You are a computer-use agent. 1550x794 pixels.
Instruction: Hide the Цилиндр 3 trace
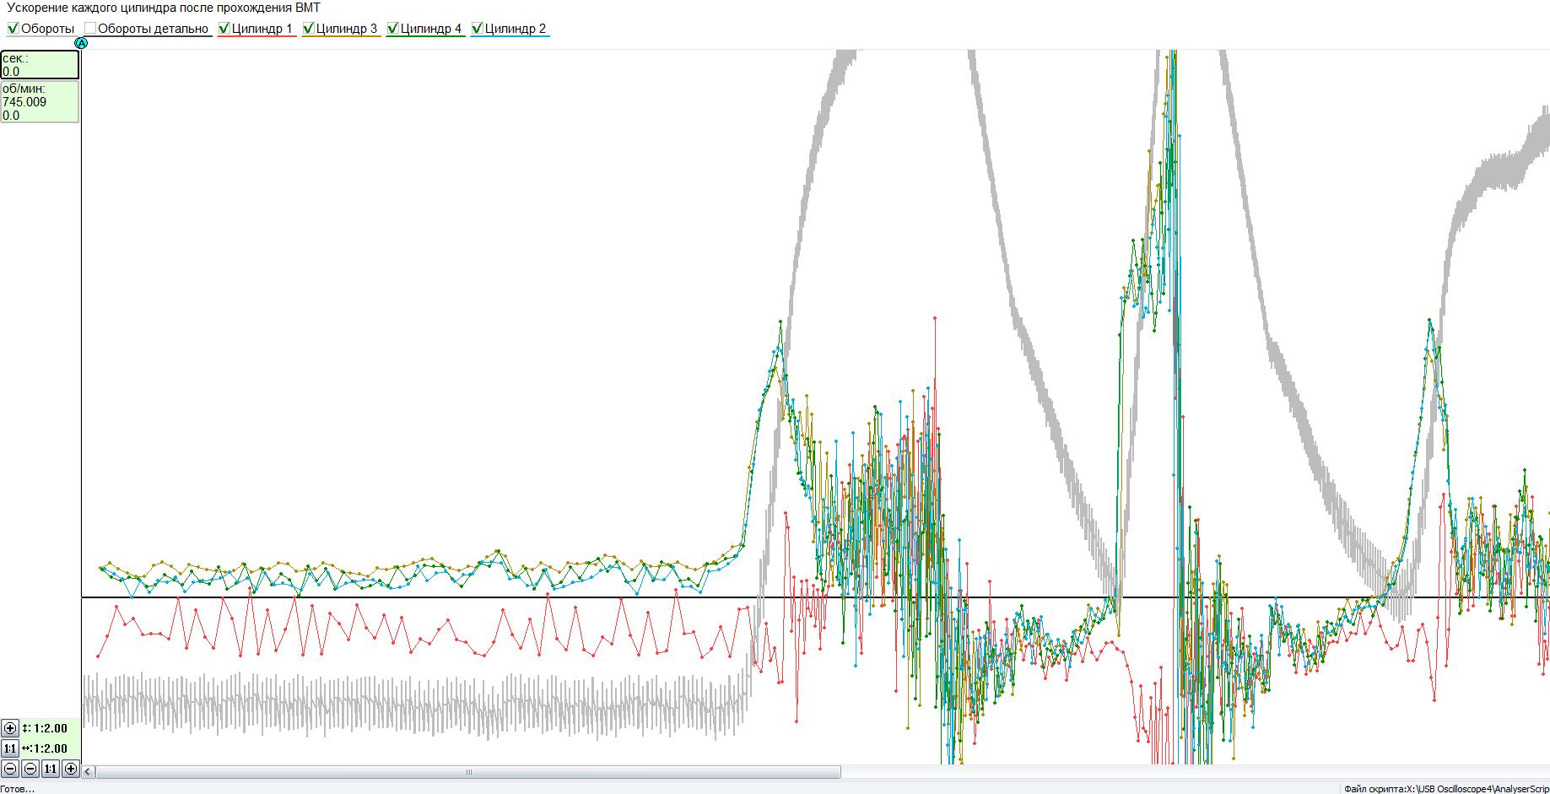click(309, 29)
